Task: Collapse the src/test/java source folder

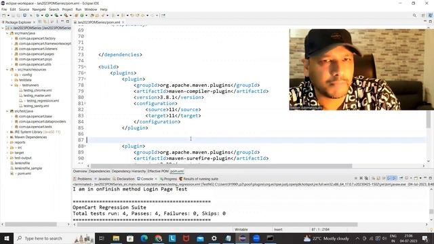Action: click(x=7, y=111)
